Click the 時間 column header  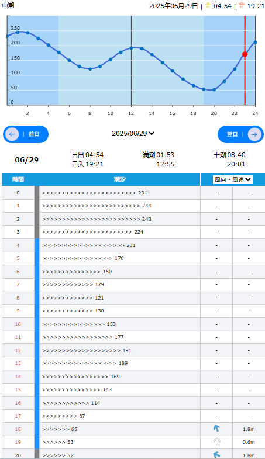click(18, 179)
